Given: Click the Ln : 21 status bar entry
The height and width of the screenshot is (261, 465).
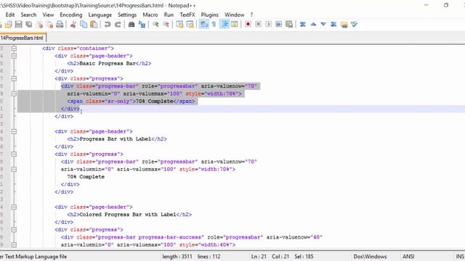Looking at the screenshot, I should pyautogui.click(x=259, y=257).
